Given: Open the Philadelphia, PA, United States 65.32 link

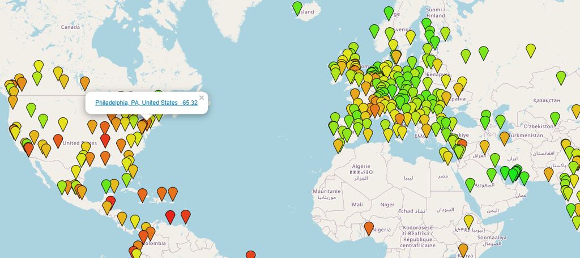Looking at the screenshot, I should tap(146, 103).
